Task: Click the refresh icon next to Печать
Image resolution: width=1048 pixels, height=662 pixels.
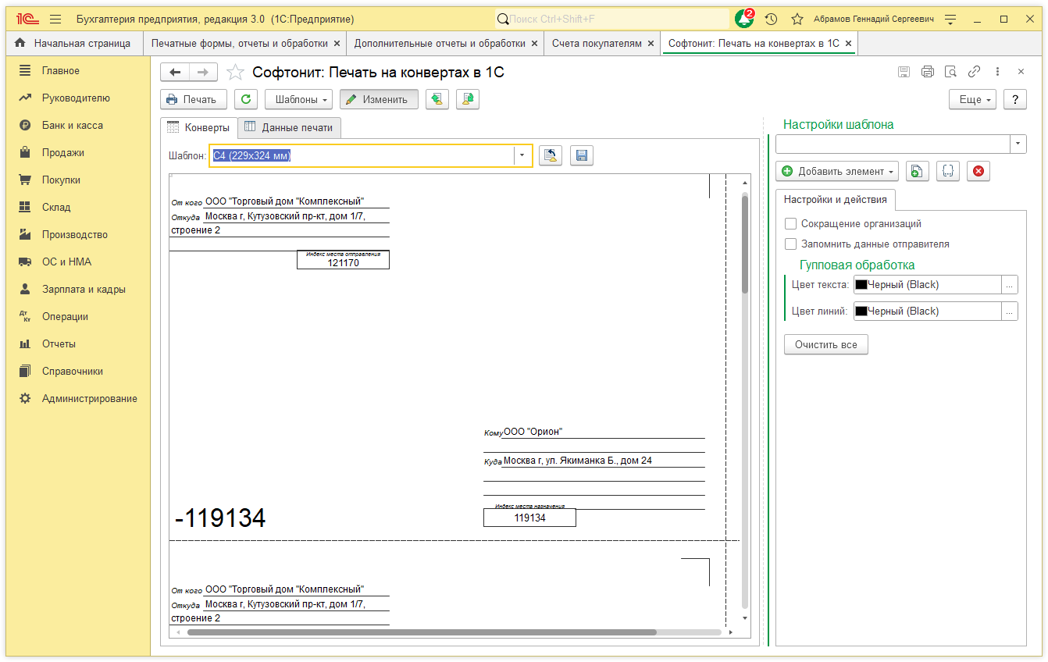Action: point(246,99)
